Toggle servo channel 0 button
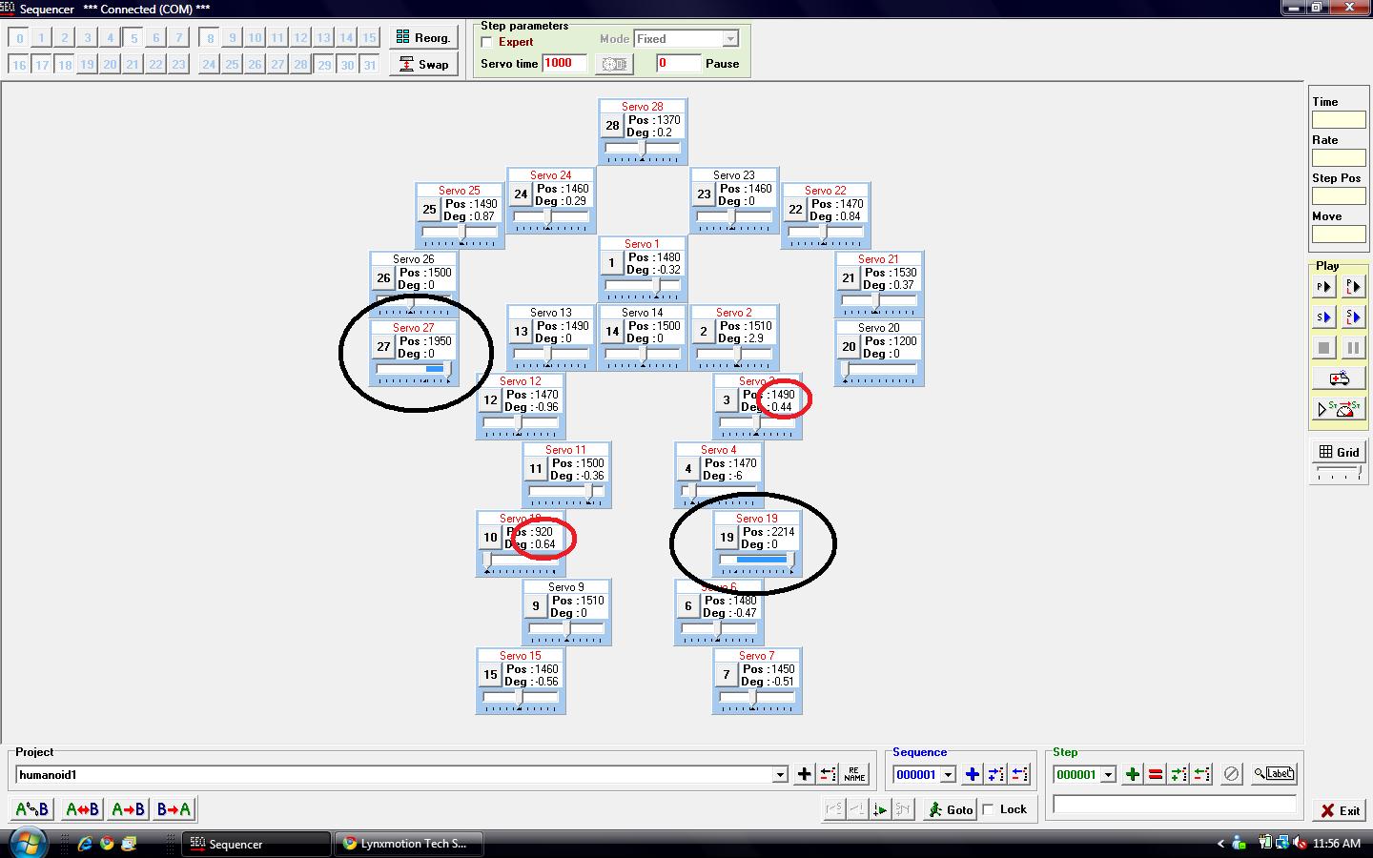The image size is (1373, 858). [x=18, y=38]
